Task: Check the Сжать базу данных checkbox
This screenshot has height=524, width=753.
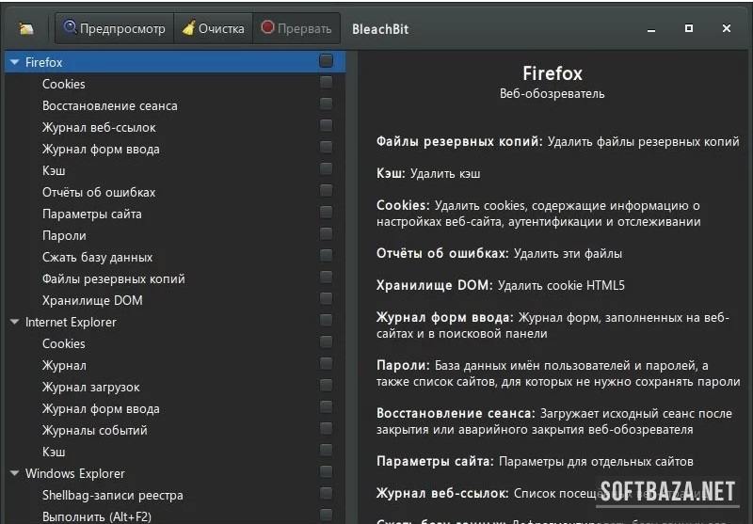Action: tap(326, 256)
